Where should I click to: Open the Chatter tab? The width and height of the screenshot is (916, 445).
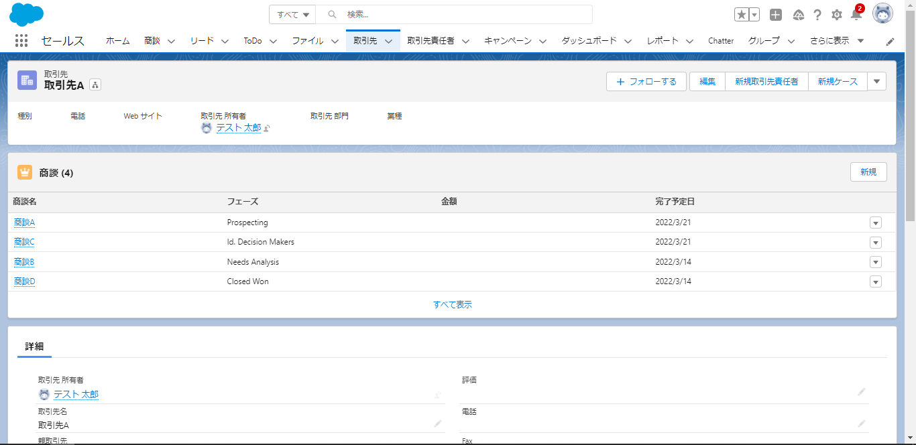(x=721, y=41)
